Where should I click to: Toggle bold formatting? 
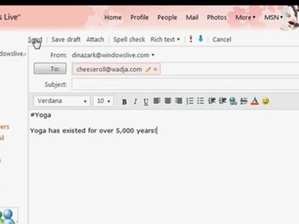(x=124, y=101)
